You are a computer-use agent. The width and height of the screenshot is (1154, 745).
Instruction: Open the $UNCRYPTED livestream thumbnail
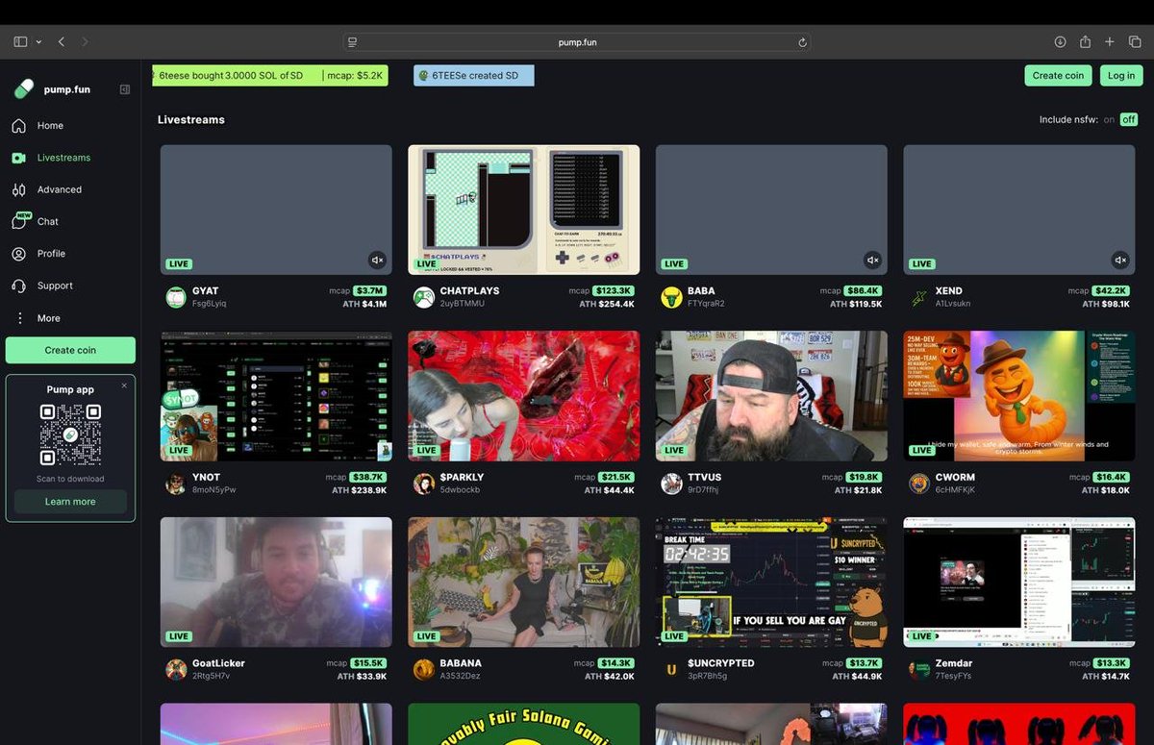[x=771, y=582]
